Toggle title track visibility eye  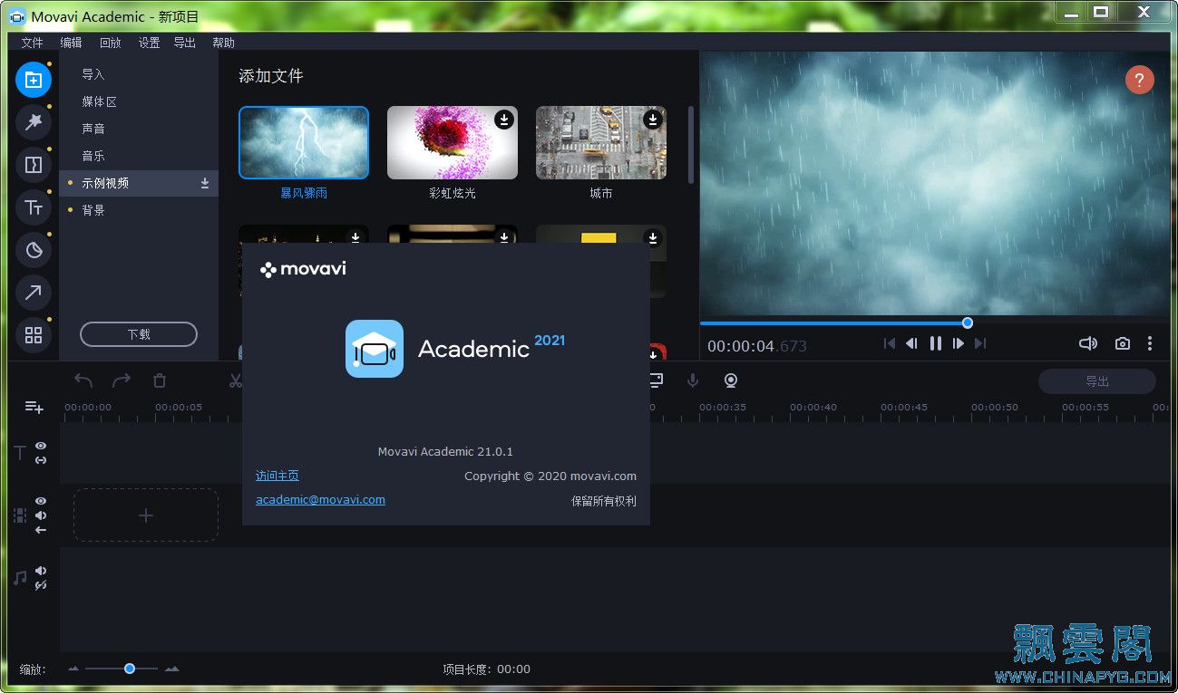tap(41, 446)
